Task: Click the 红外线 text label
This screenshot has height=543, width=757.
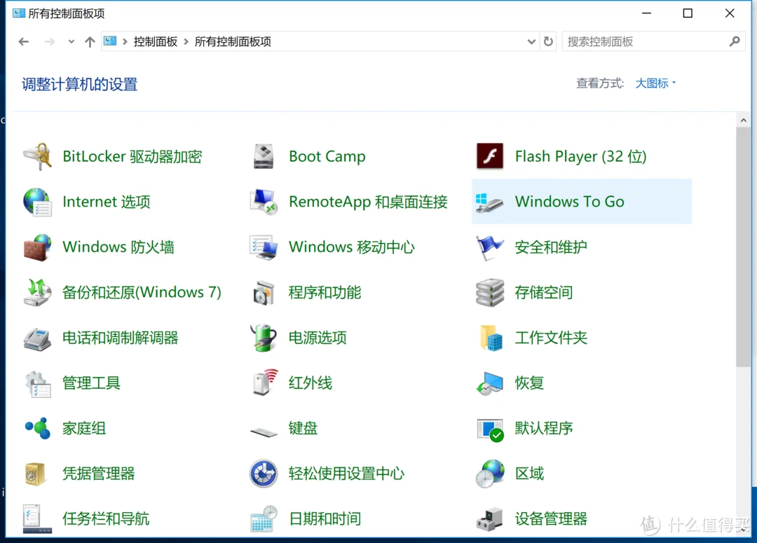Action: [311, 383]
